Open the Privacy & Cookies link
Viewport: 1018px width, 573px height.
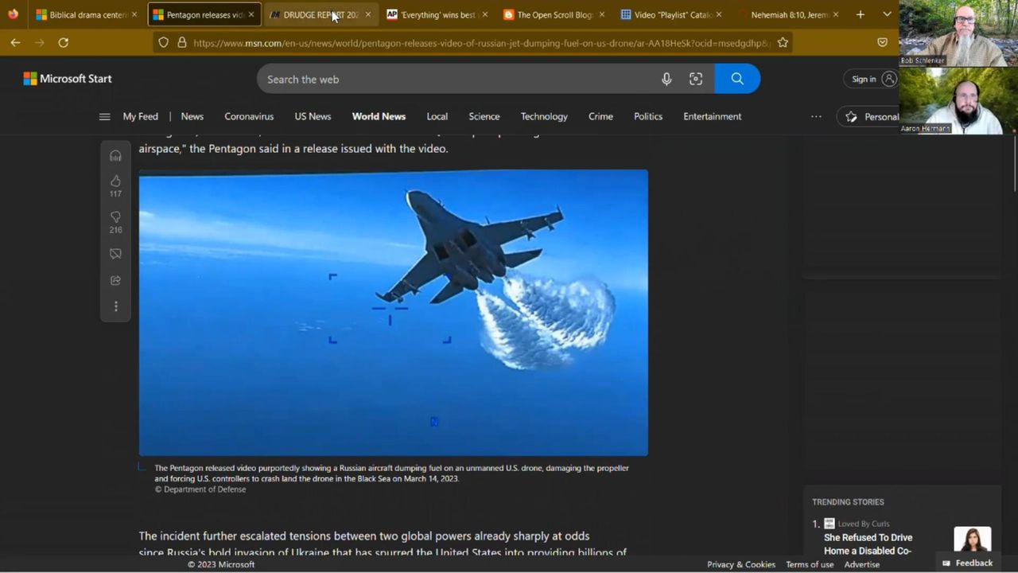(740, 564)
